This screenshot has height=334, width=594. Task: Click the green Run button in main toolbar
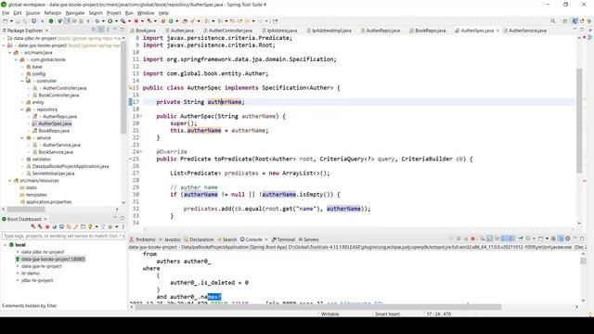[x=110, y=21]
